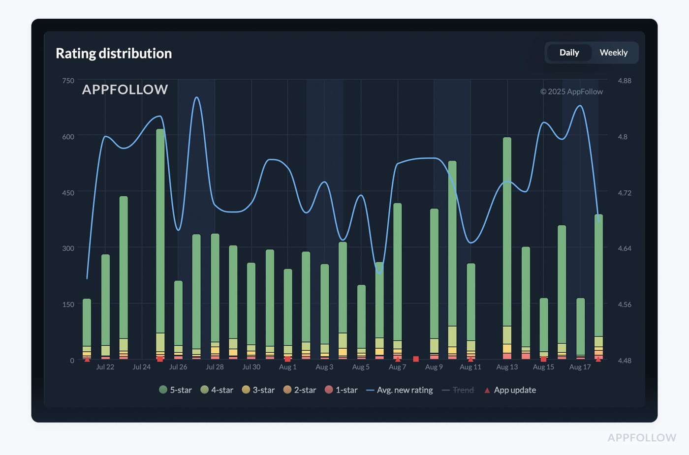Click the red App update triangle icon
The width and height of the screenshot is (689, 455).
[486, 390]
